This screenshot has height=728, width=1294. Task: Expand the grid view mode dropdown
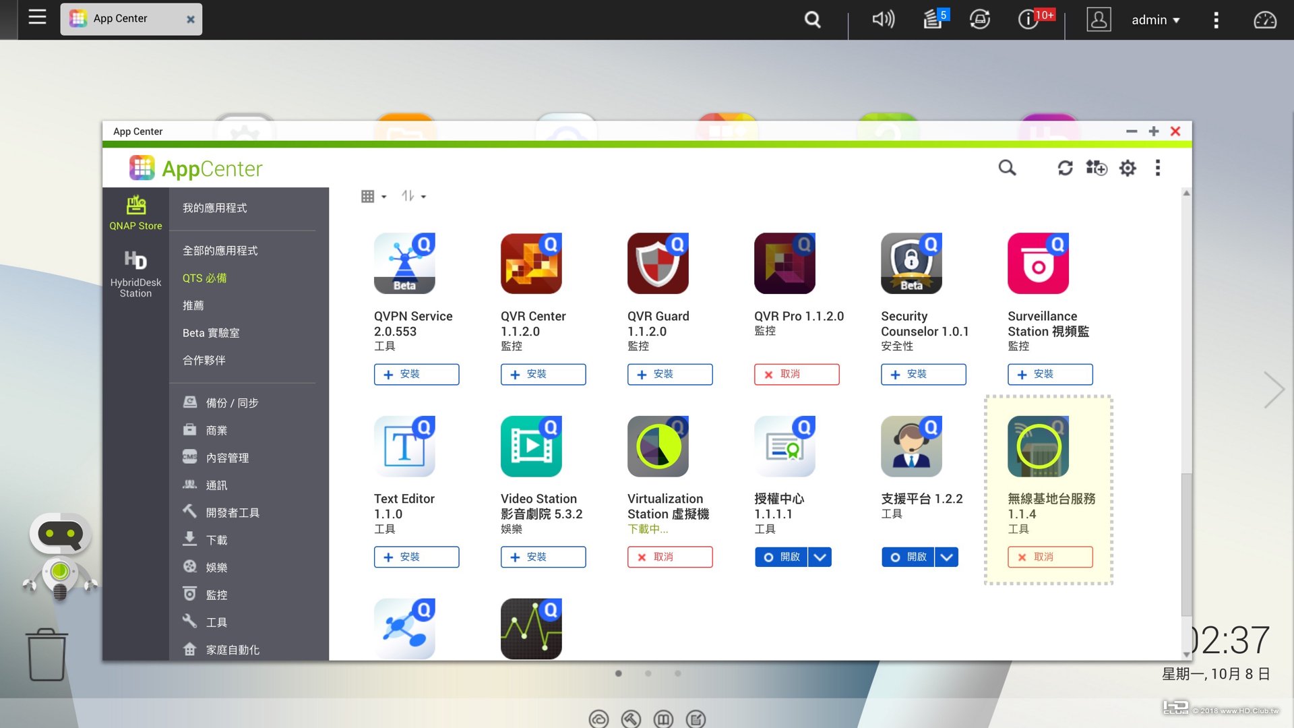[374, 196]
